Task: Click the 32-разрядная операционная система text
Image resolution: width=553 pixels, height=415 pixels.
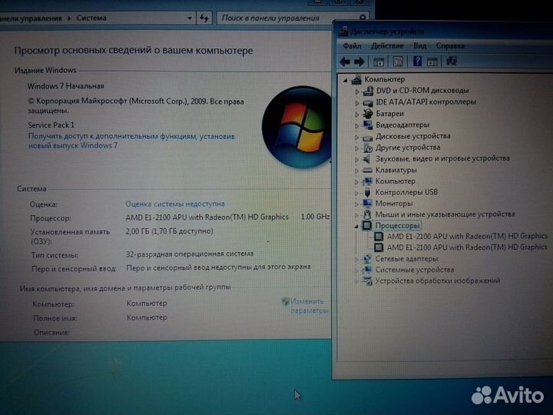Action: tap(190, 254)
